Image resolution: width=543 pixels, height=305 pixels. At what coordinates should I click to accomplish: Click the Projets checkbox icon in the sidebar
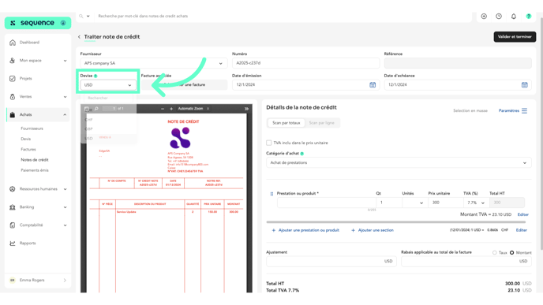[13, 79]
